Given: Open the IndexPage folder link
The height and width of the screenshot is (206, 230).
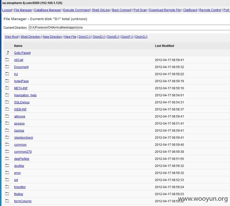Looking at the screenshot, I should [x=21, y=81].
